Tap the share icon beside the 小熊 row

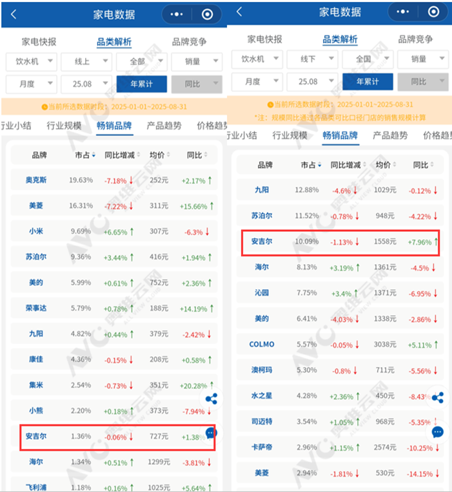coord(211,399)
